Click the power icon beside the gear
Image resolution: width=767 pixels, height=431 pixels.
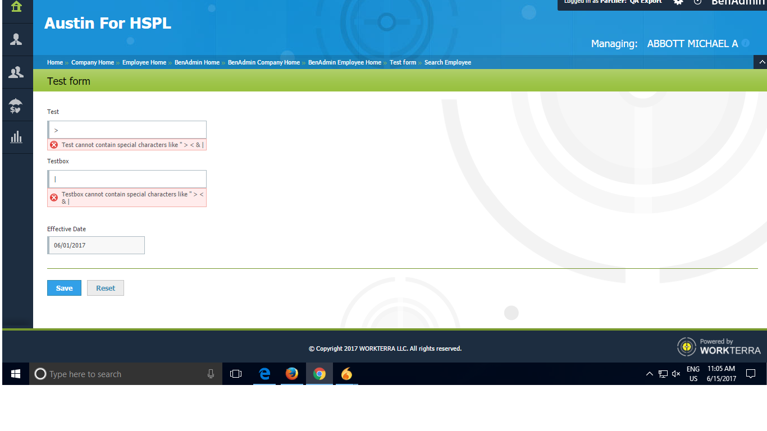coord(698,2)
